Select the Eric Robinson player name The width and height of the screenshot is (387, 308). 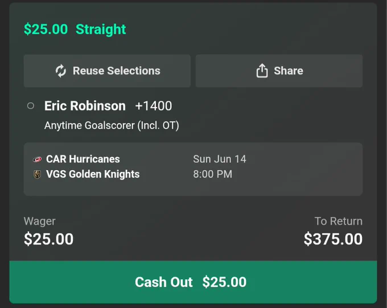tap(85, 106)
